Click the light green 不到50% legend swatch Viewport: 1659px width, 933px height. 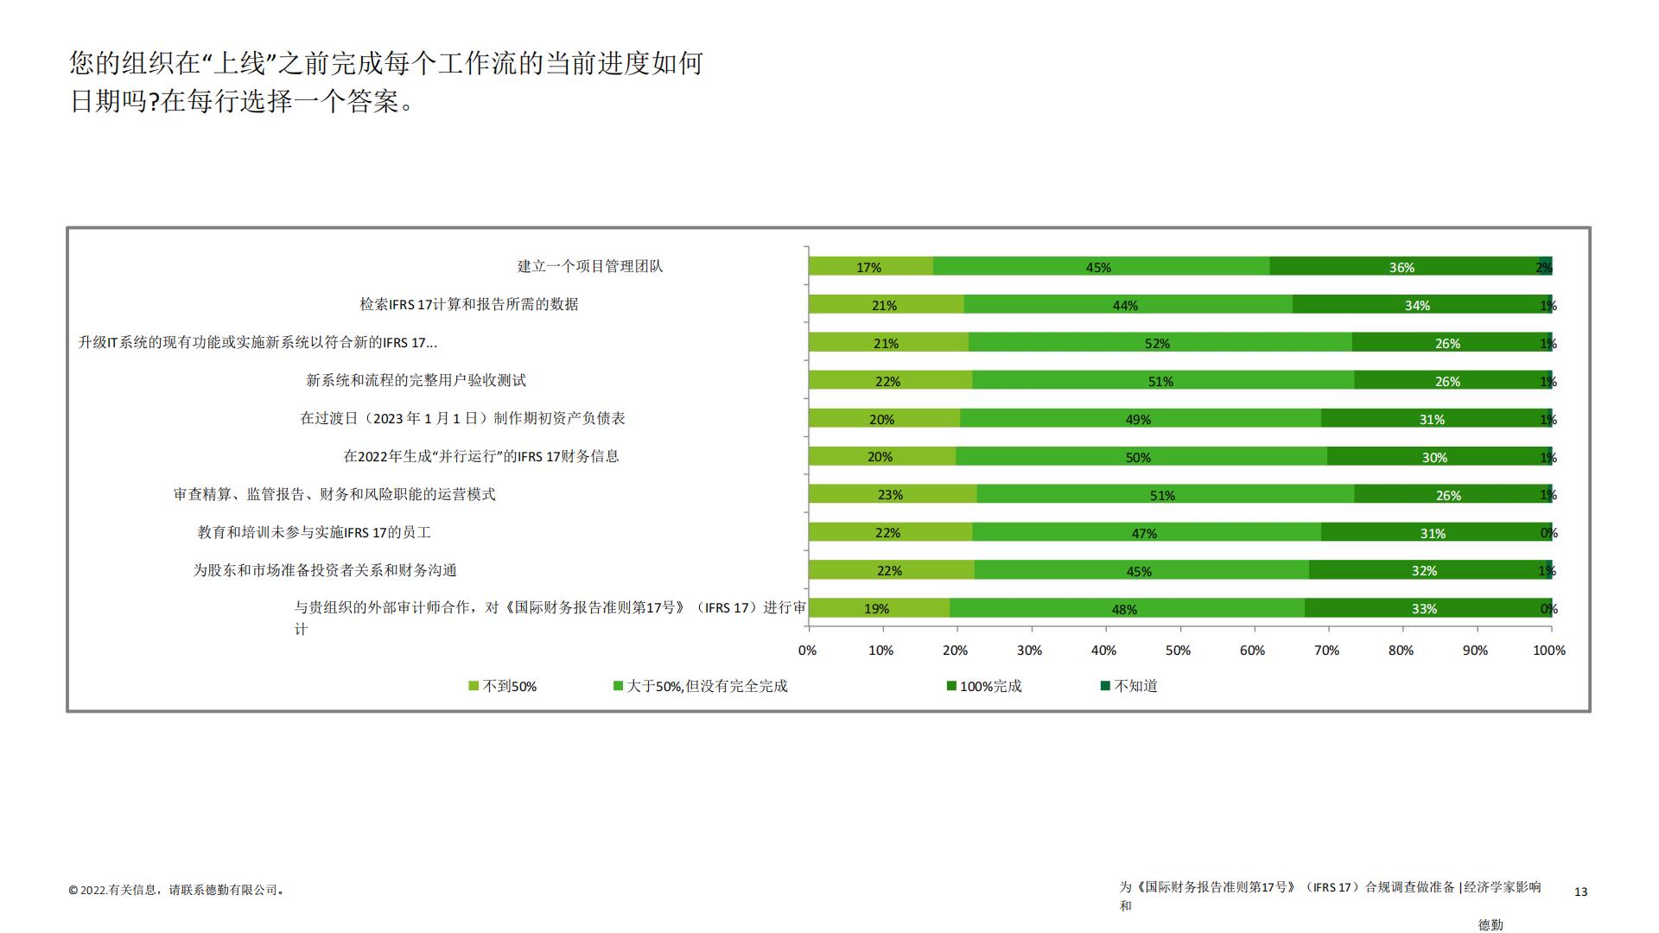pyautogui.click(x=474, y=686)
